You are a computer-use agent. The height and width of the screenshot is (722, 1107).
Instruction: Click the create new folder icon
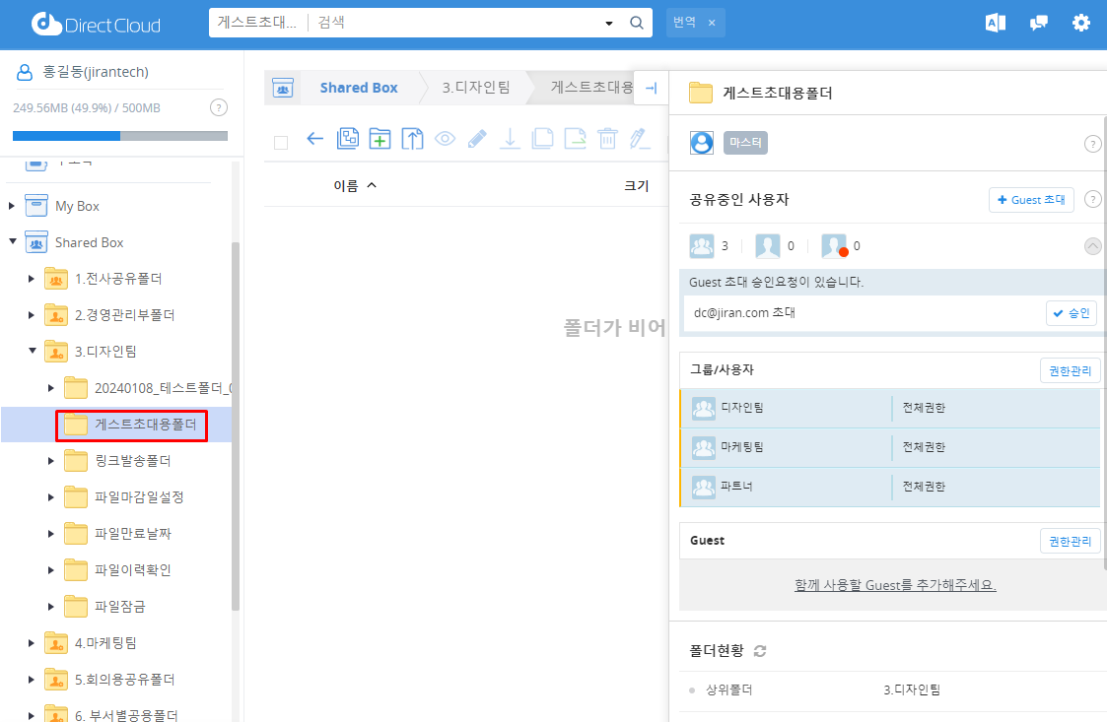380,139
